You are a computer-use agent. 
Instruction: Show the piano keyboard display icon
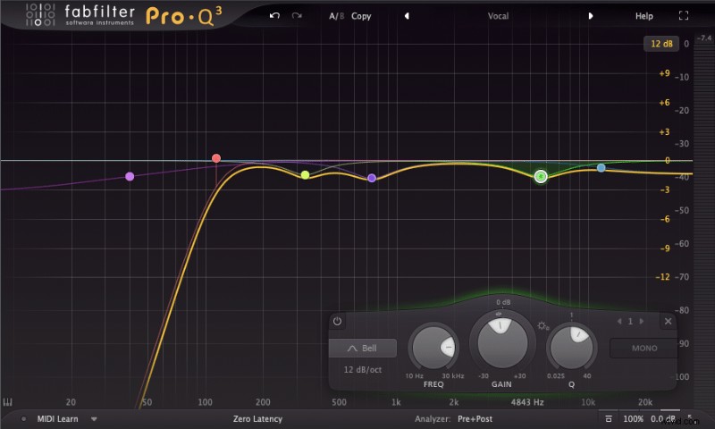pos(7,402)
